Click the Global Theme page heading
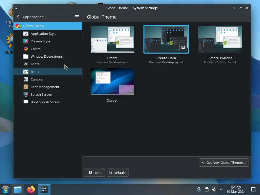The height and width of the screenshot is (195, 260). click(x=102, y=17)
